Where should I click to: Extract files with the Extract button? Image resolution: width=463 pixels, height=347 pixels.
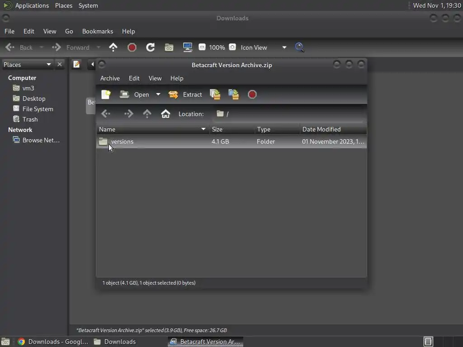185,94
